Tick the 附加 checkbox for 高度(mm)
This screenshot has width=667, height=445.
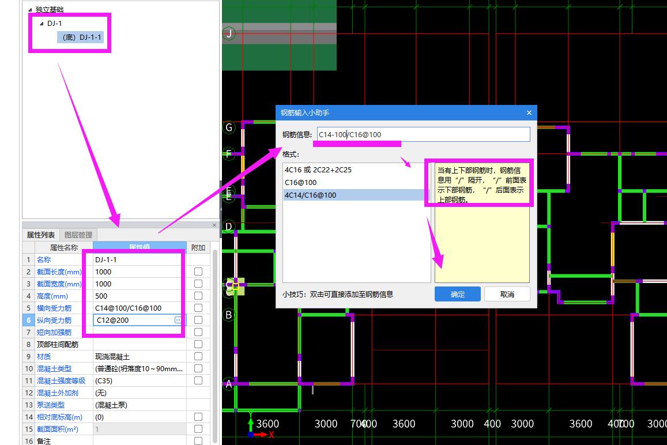pos(198,296)
